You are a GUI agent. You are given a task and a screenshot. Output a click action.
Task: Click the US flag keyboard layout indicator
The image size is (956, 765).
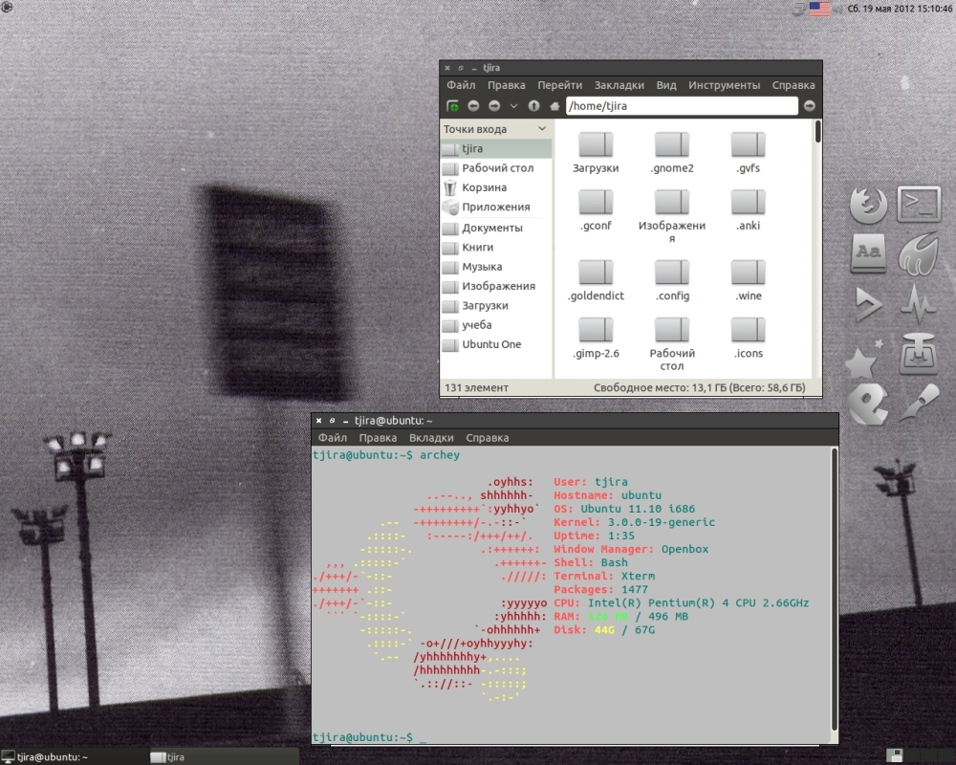(x=819, y=9)
